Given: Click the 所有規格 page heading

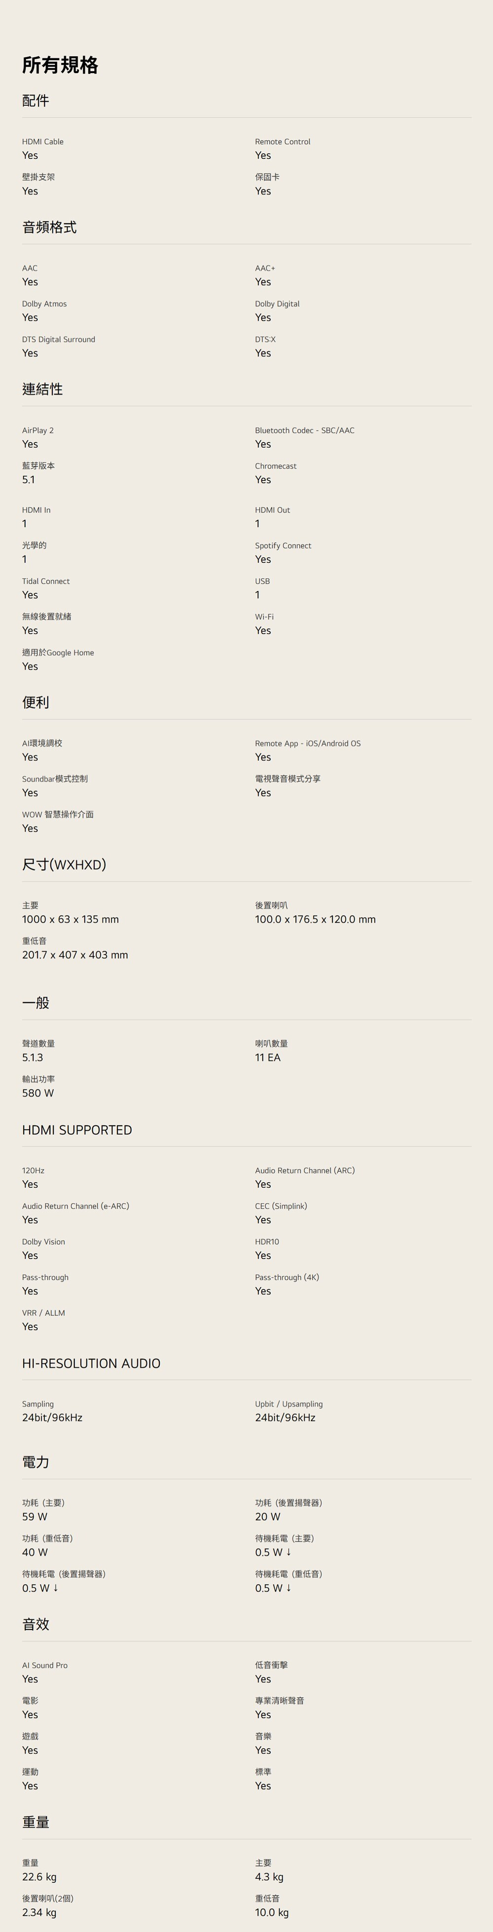Looking at the screenshot, I should pos(60,65).
